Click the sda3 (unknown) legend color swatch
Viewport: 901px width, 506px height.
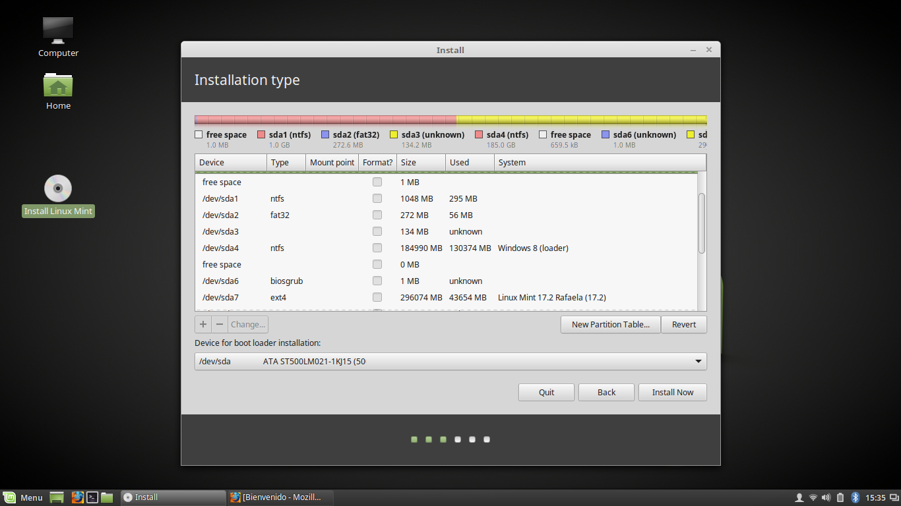[394, 134]
